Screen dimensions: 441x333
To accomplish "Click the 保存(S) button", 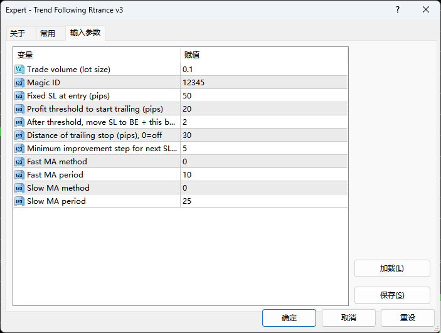I will coord(392,295).
